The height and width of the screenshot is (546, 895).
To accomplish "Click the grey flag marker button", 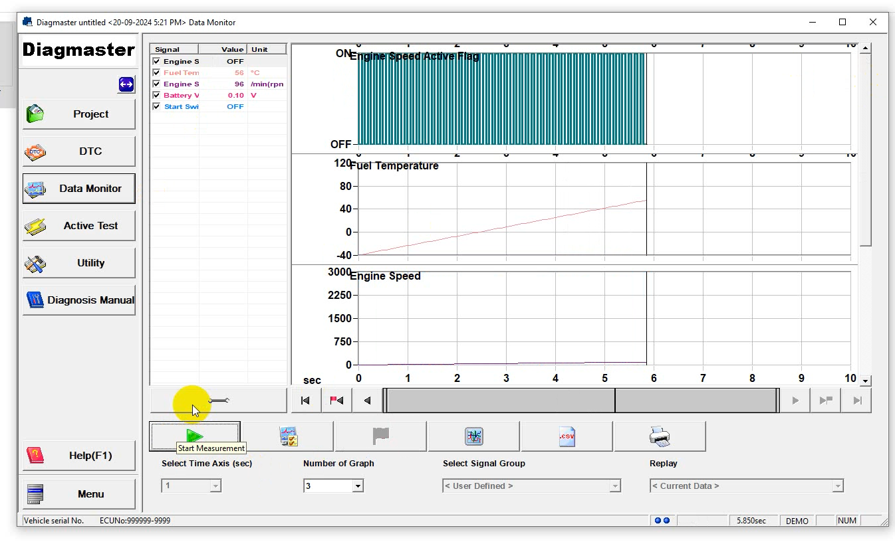I will [x=380, y=436].
